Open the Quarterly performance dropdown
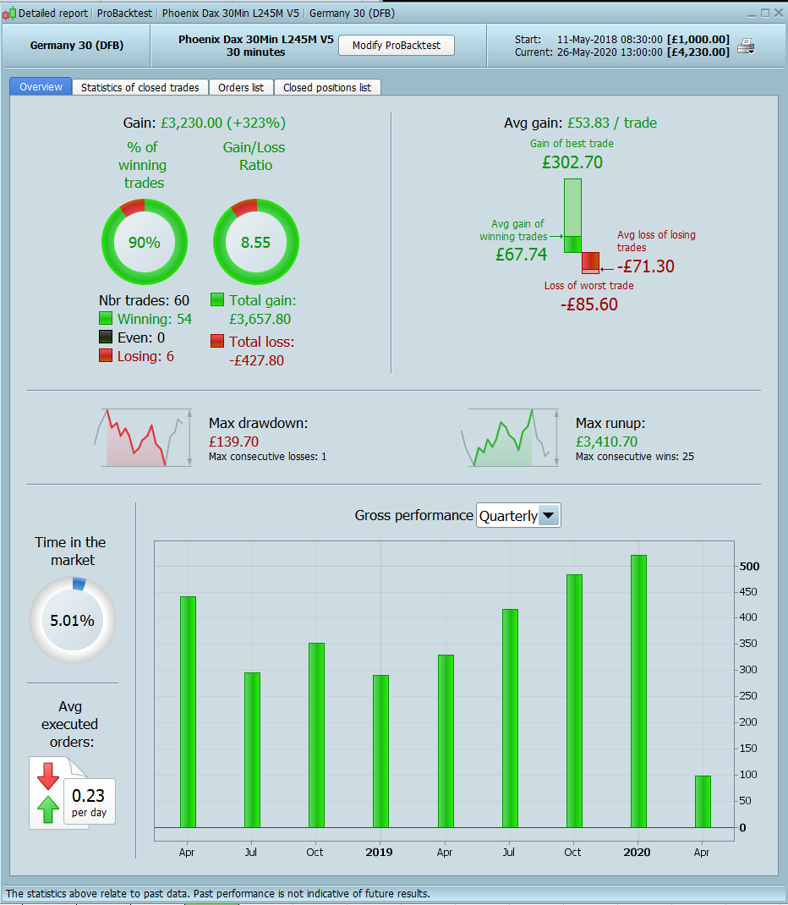Image resolution: width=788 pixels, height=905 pixels. (518, 515)
